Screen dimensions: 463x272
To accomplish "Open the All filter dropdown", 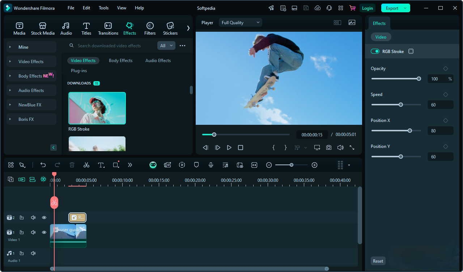I will pos(166,45).
